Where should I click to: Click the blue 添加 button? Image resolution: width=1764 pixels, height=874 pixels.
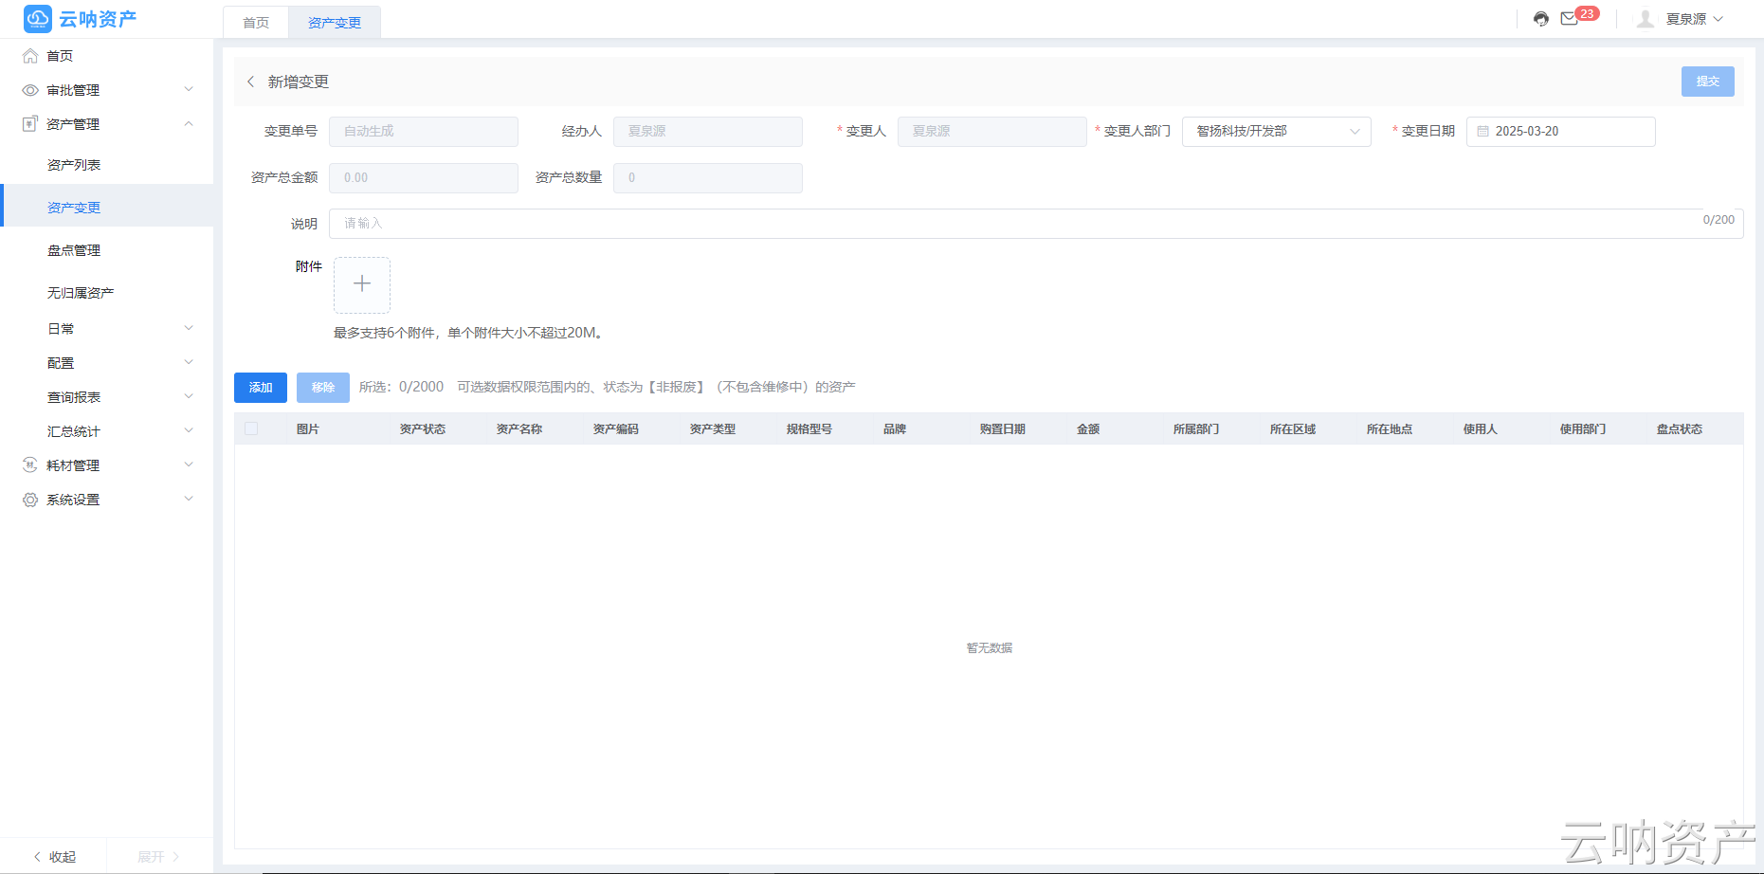pyautogui.click(x=261, y=388)
